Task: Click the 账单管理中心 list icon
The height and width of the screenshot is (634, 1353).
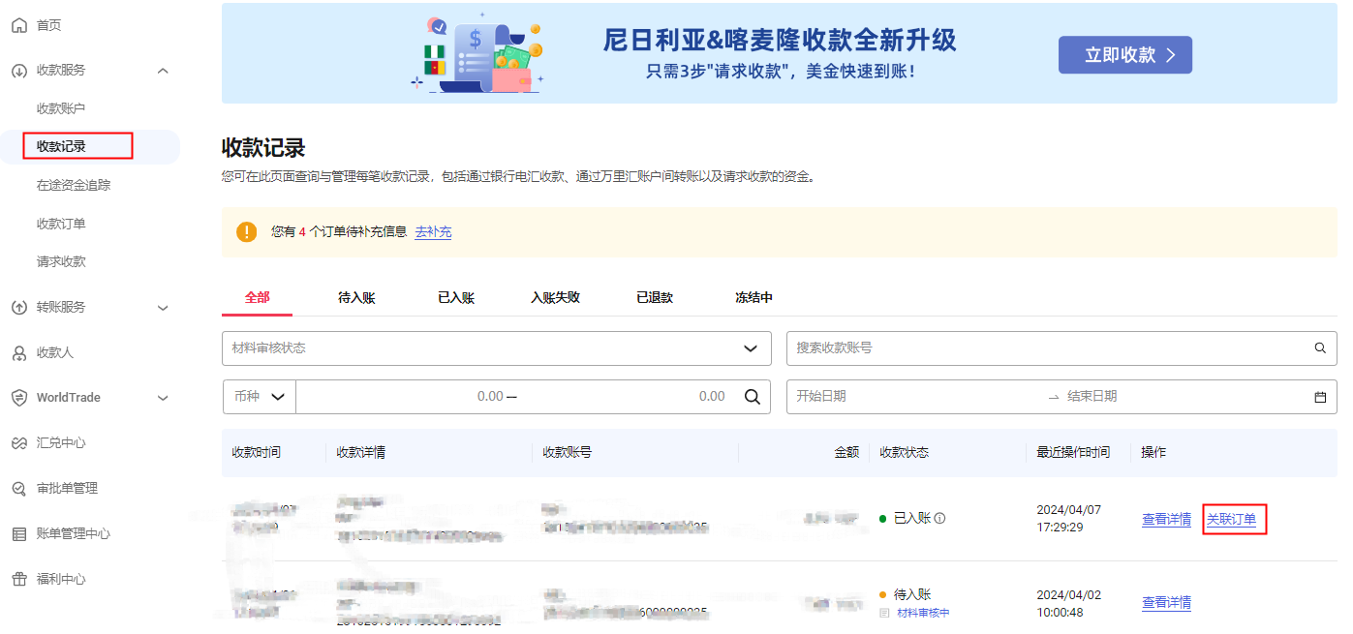Action: [x=19, y=534]
